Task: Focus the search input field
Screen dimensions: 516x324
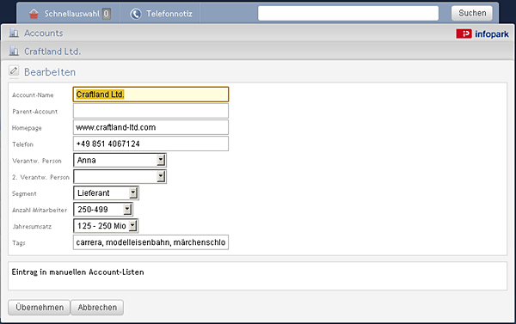Action: 348,13
